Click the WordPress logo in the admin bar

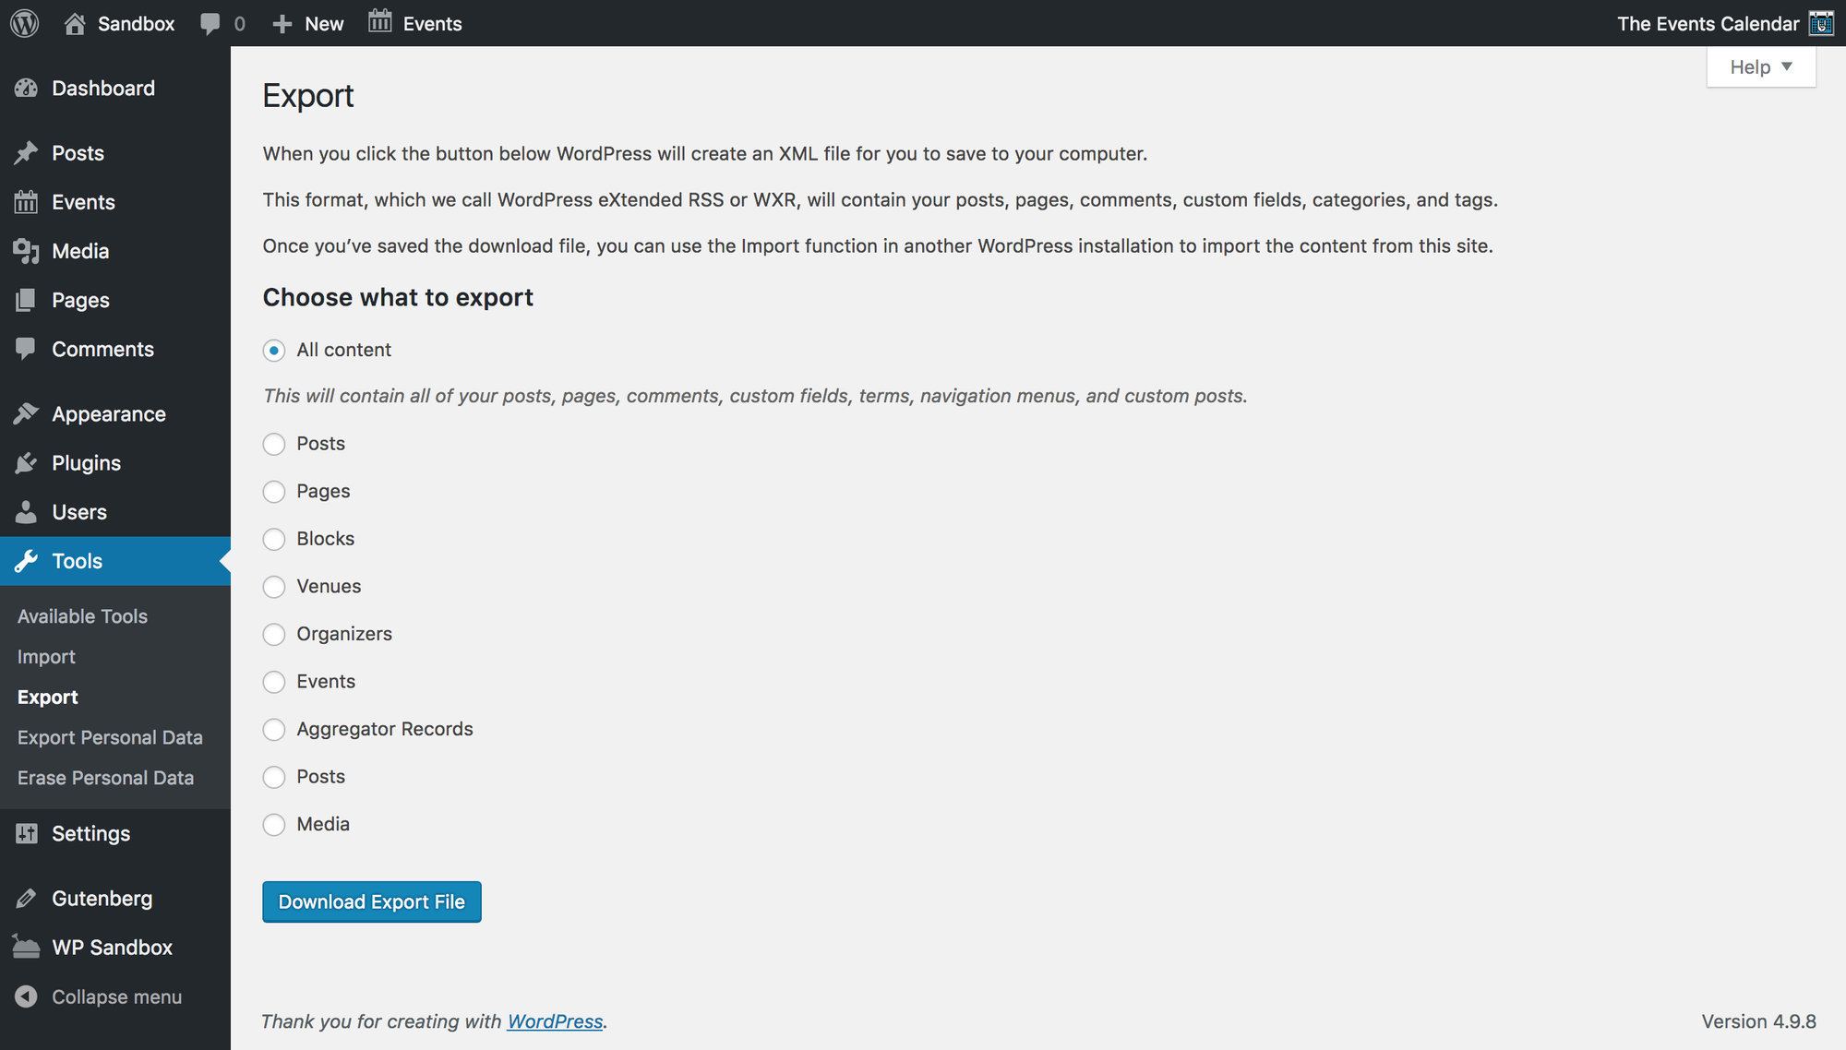click(x=23, y=23)
